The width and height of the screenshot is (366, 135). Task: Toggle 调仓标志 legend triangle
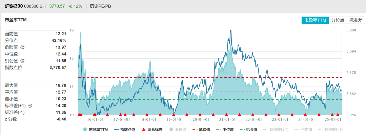click(152, 130)
